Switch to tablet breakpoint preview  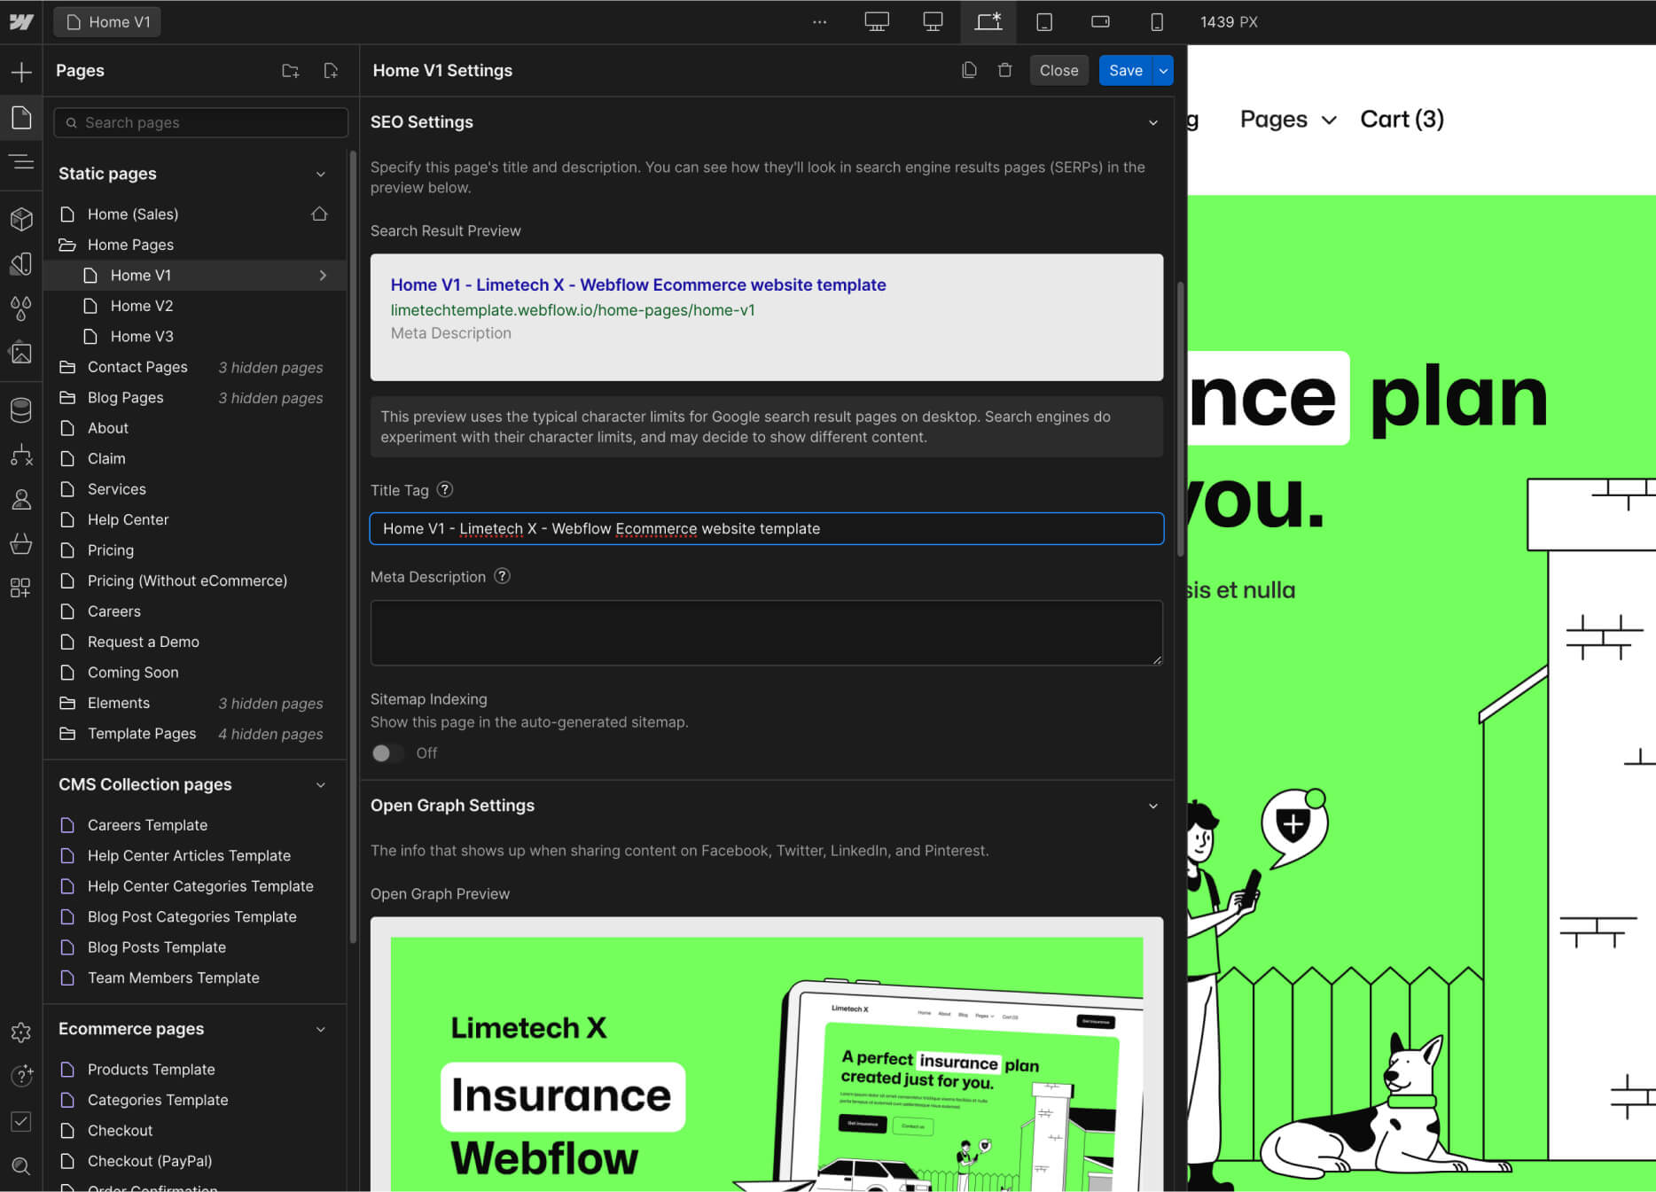1044,21
